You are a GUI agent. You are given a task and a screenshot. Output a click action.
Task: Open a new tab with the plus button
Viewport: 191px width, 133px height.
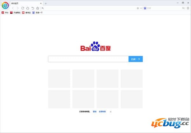point(46,3)
